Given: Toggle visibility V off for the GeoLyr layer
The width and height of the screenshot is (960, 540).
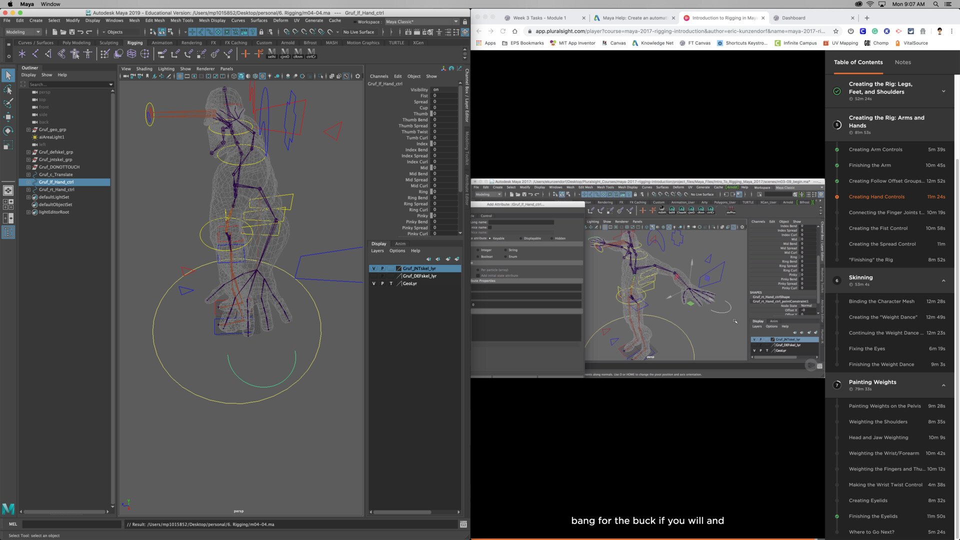Looking at the screenshot, I should click(x=373, y=283).
